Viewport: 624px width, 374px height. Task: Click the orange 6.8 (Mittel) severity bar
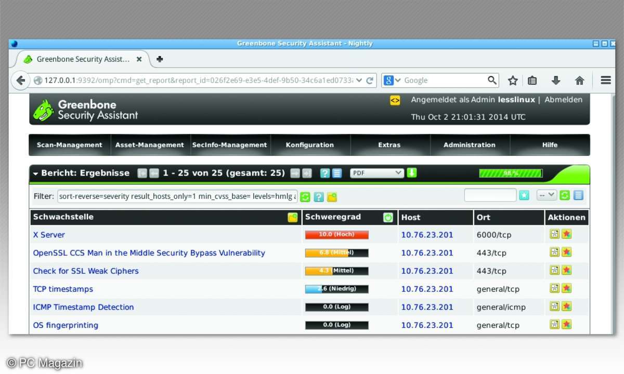click(x=337, y=253)
